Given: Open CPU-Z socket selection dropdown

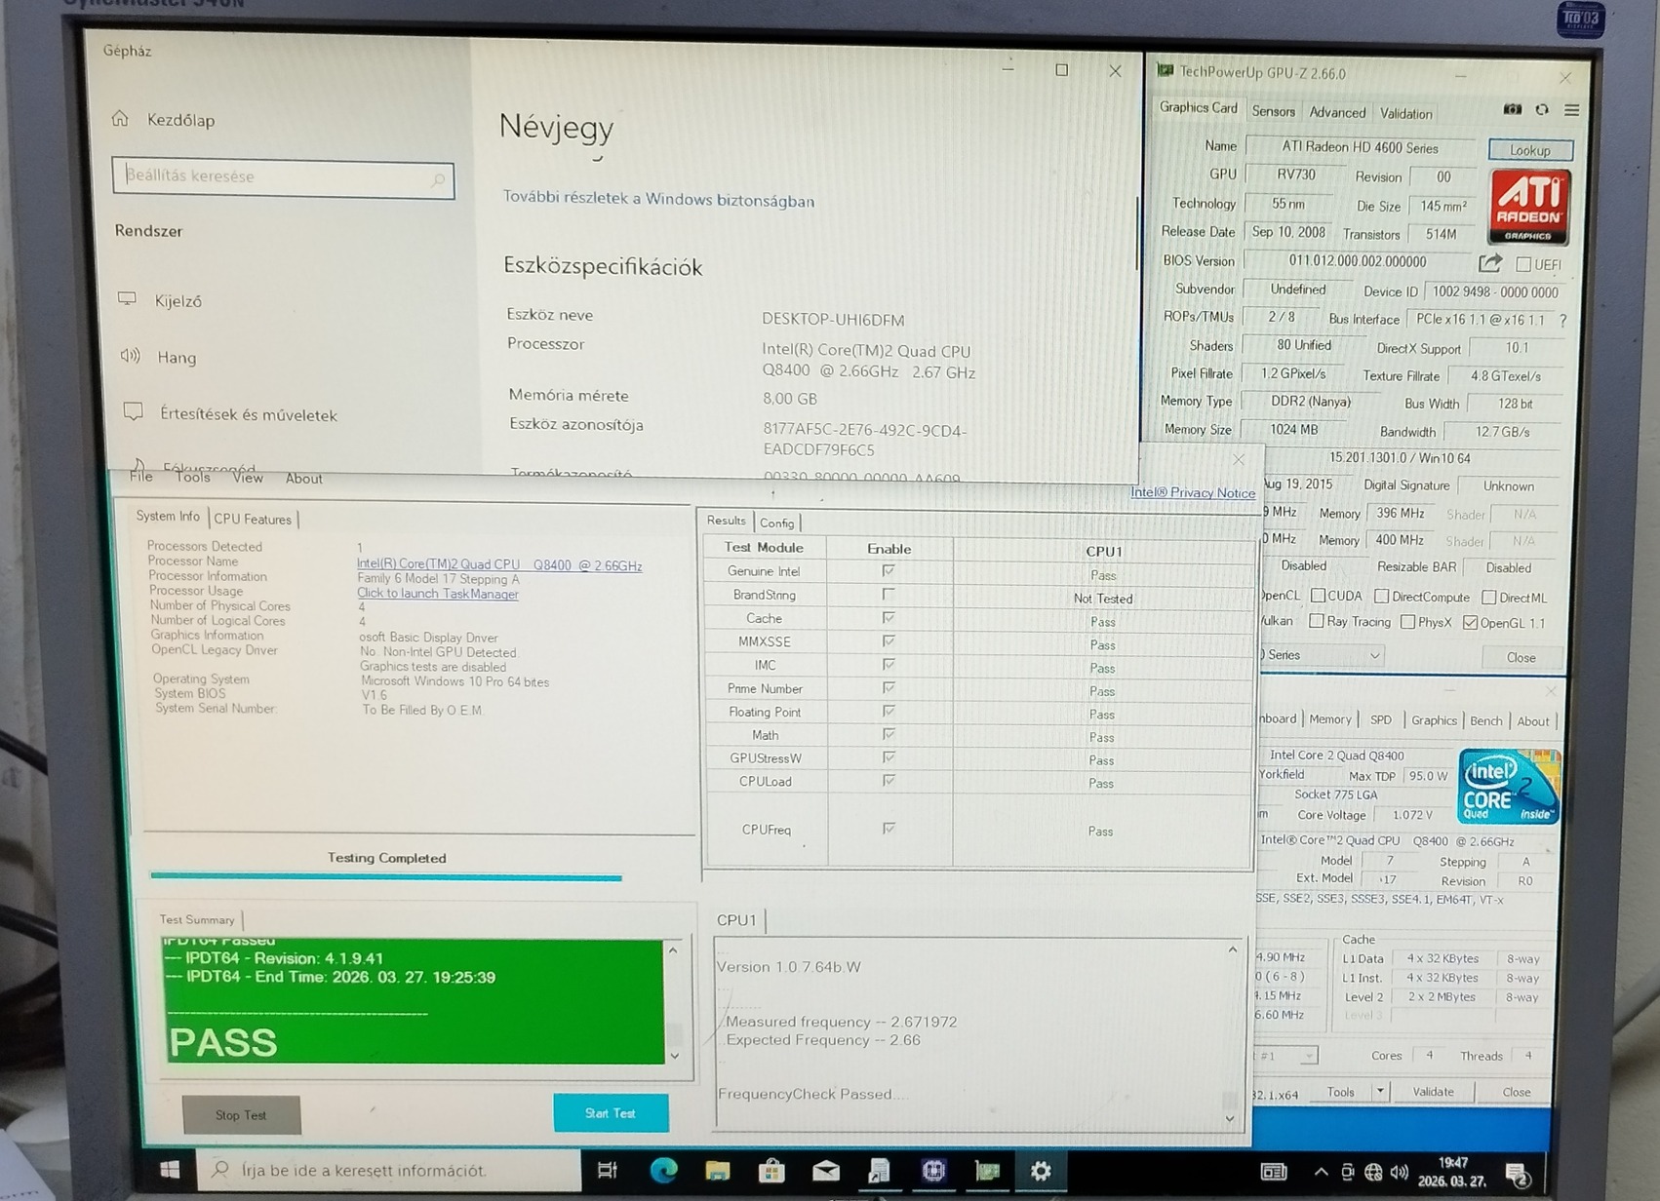Looking at the screenshot, I should point(1285,1056).
